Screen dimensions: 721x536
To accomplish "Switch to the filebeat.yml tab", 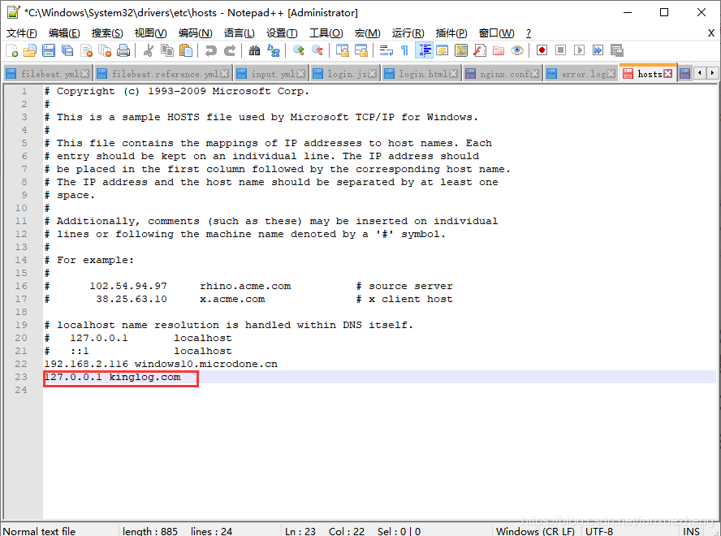I will tap(48, 74).
